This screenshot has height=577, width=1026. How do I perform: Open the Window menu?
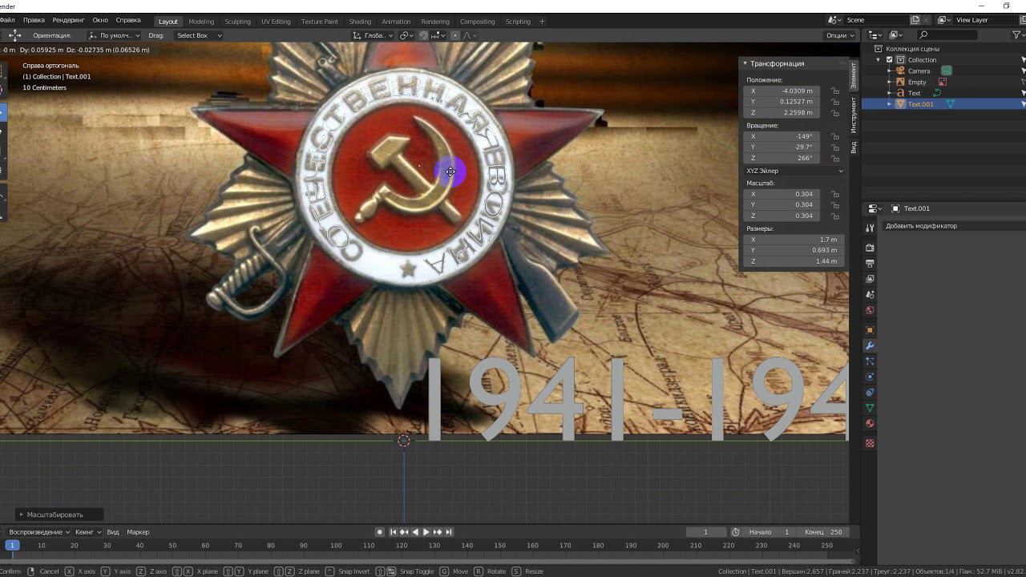coord(100,20)
